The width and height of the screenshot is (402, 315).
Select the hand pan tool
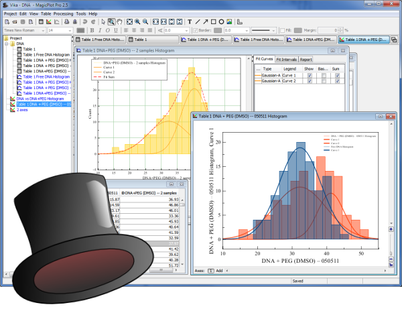(x=119, y=22)
